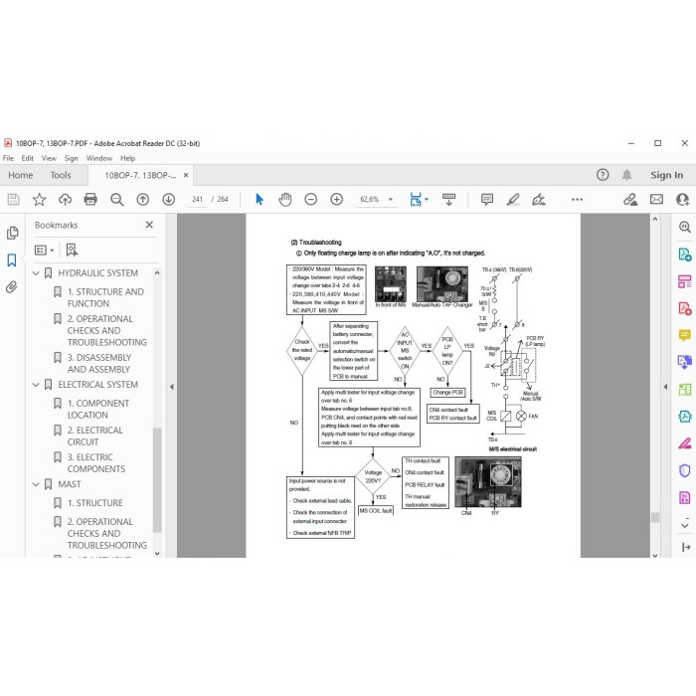Open the Page Thumbnails panel
Image resolution: width=696 pixels, height=696 pixels.
pyautogui.click(x=12, y=233)
